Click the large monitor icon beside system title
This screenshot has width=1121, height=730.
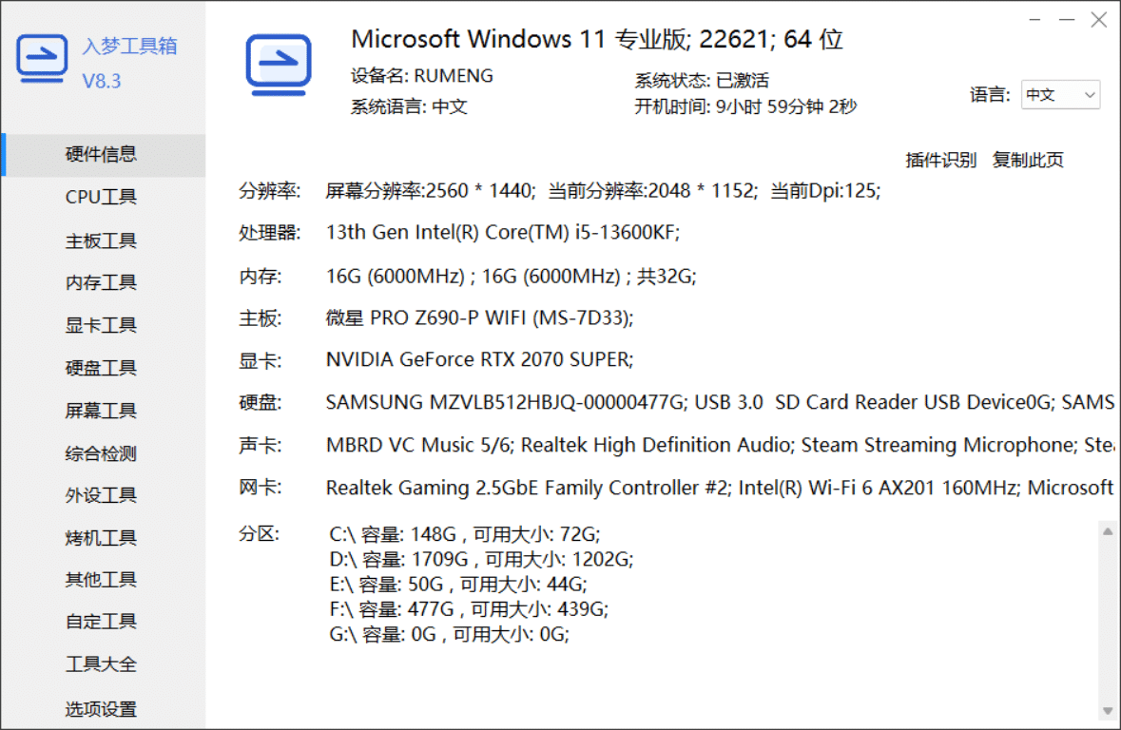tap(278, 65)
